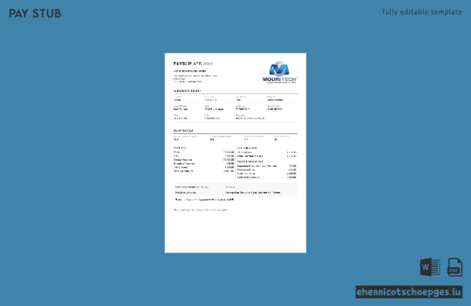Click the PDF file icon
The width and height of the screenshot is (471, 306).
click(455, 267)
